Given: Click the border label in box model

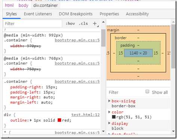Looking at the screenshot, I should click(120, 38).
